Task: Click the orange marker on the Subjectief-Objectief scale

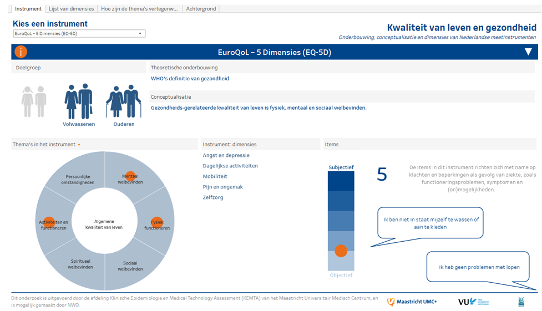Action: (x=341, y=251)
